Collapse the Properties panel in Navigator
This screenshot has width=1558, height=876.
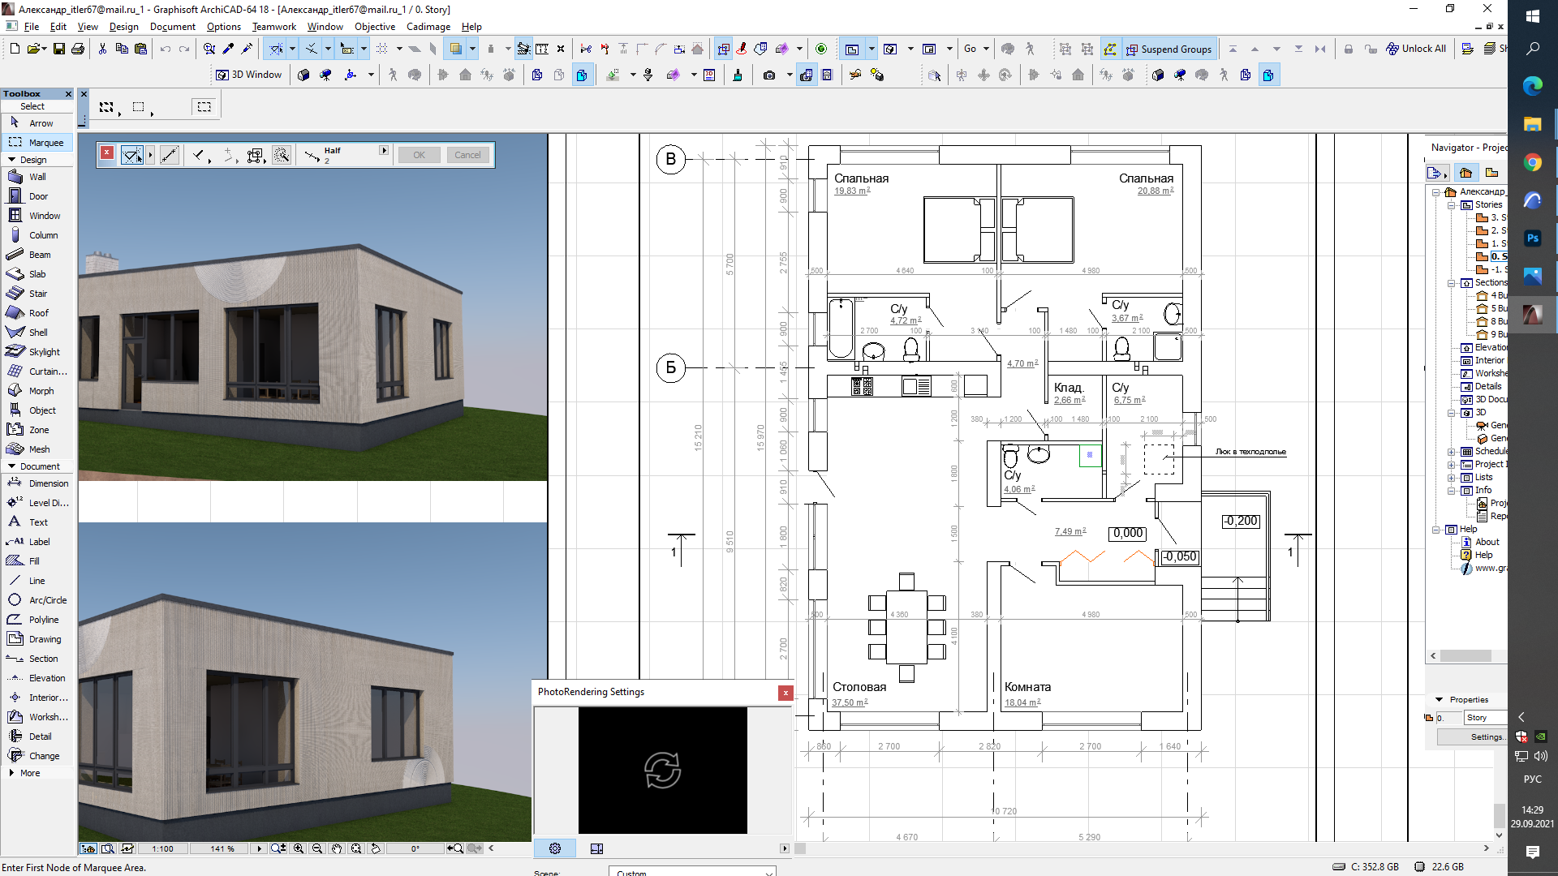1440,699
